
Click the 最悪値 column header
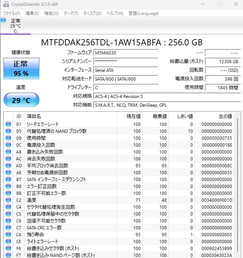pos(156,116)
